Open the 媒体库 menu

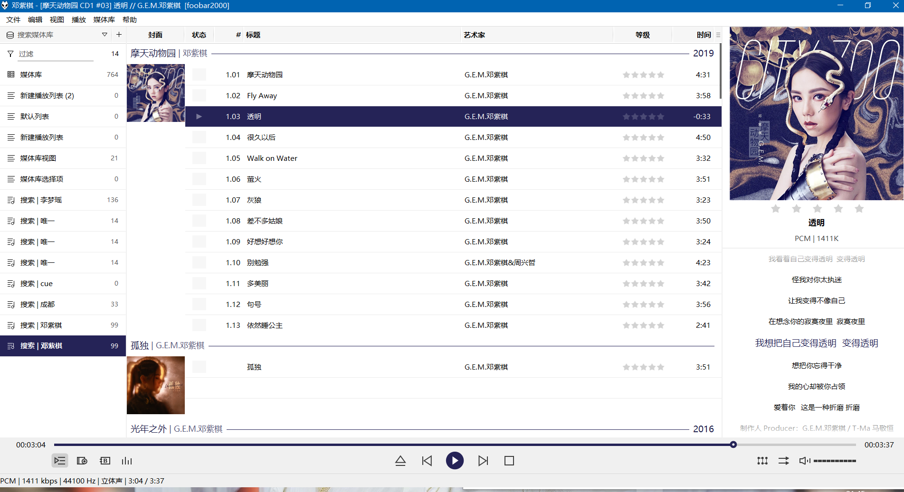click(104, 19)
